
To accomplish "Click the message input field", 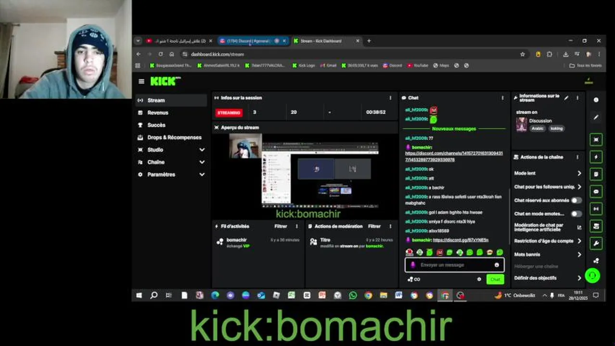I will 454,265.
